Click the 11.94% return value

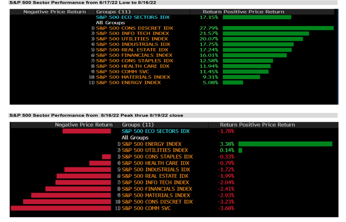(209, 66)
